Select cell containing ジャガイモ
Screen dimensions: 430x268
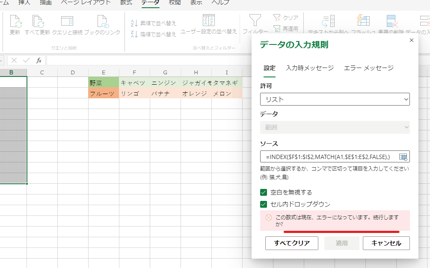(196, 82)
